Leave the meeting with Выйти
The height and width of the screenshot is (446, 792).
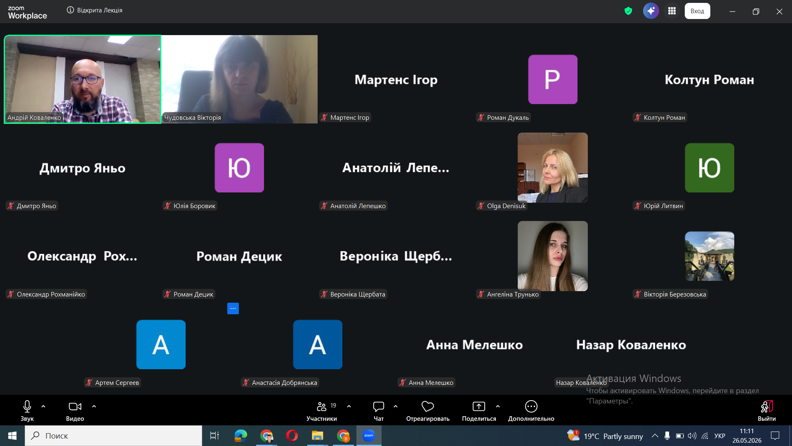[767, 411]
